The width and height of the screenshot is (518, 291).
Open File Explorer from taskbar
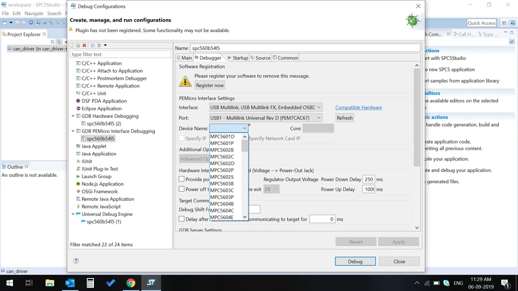(50, 283)
